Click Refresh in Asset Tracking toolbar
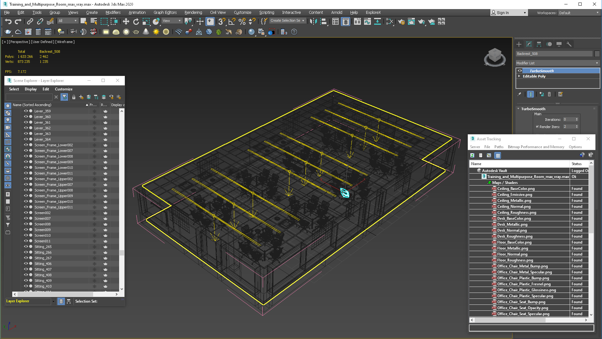Viewport: 602px width, 339px height. (472, 155)
